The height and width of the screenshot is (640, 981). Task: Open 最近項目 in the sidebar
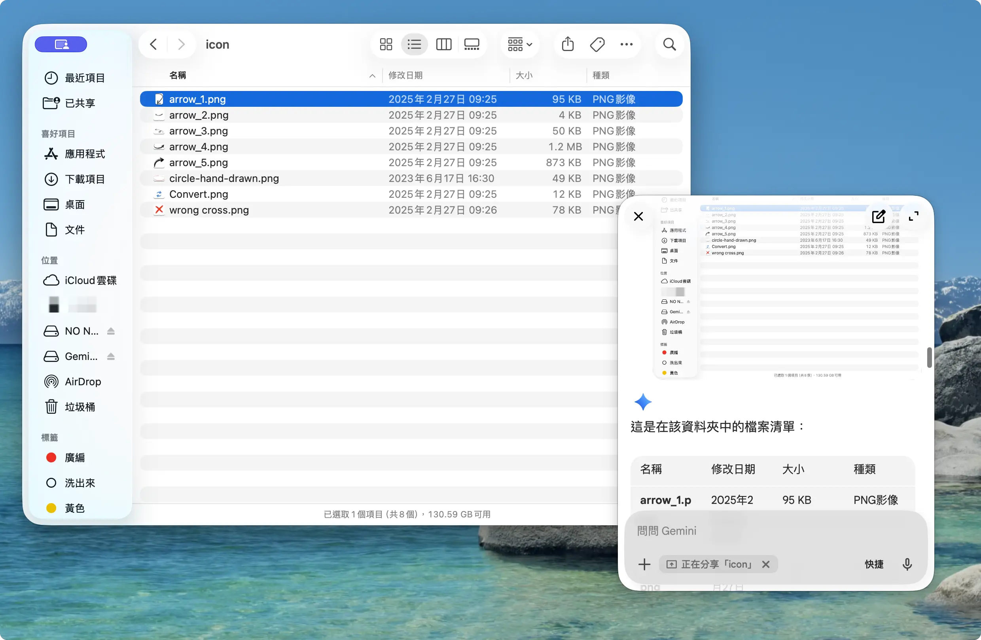(x=75, y=78)
